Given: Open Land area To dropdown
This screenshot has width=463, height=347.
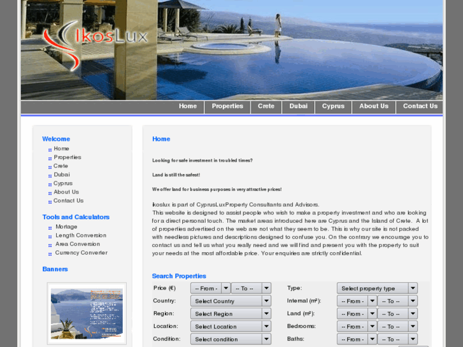Looking at the screenshot, I should [x=397, y=314].
